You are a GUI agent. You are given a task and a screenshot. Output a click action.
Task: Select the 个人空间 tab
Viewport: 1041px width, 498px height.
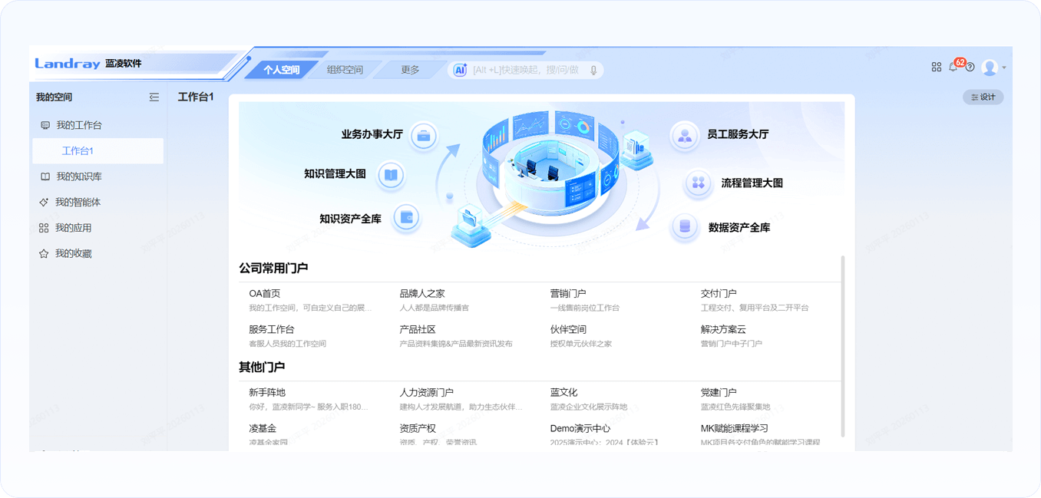click(x=281, y=70)
